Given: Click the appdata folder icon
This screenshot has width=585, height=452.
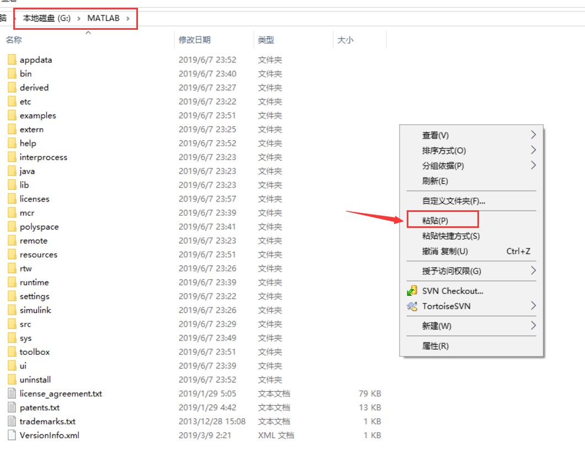Looking at the screenshot, I should (12, 60).
